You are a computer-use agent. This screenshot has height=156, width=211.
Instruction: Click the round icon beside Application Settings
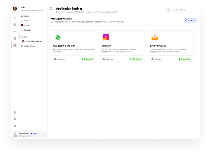23,42
